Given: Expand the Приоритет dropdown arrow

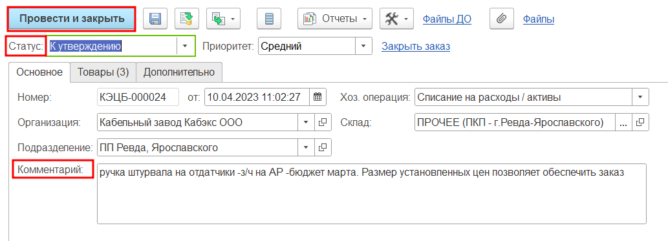Looking at the screenshot, I should pos(363,46).
